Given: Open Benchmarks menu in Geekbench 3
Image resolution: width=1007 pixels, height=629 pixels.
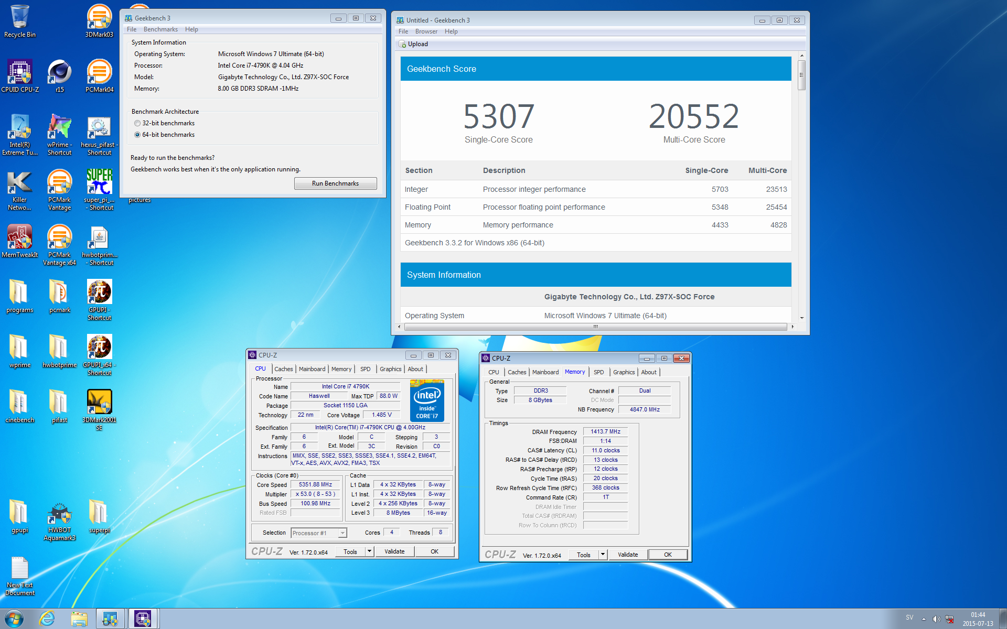Looking at the screenshot, I should (160, 29).
